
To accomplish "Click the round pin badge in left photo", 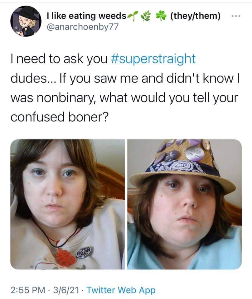I will click(84, 252).
